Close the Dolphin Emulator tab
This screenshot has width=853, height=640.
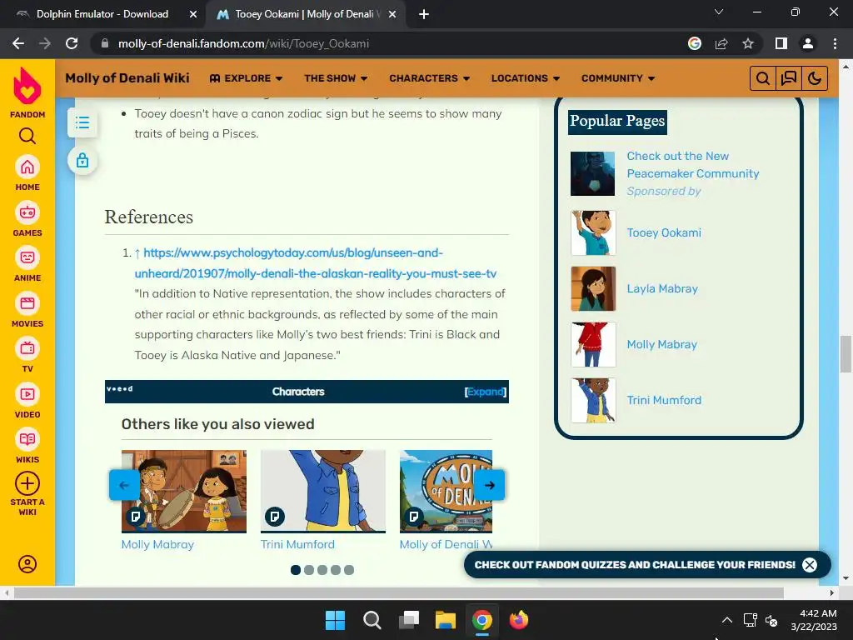coord(193,14)
